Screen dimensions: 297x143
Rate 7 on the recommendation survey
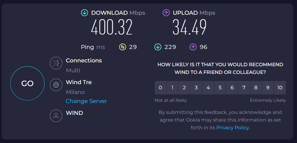(x=244, y=88)
